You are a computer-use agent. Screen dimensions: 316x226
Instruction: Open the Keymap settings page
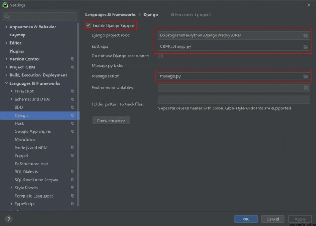[x=17, y=35]
